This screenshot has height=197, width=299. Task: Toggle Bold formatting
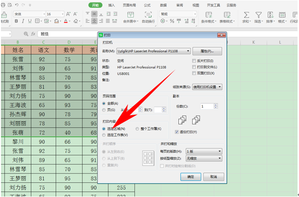16,21
